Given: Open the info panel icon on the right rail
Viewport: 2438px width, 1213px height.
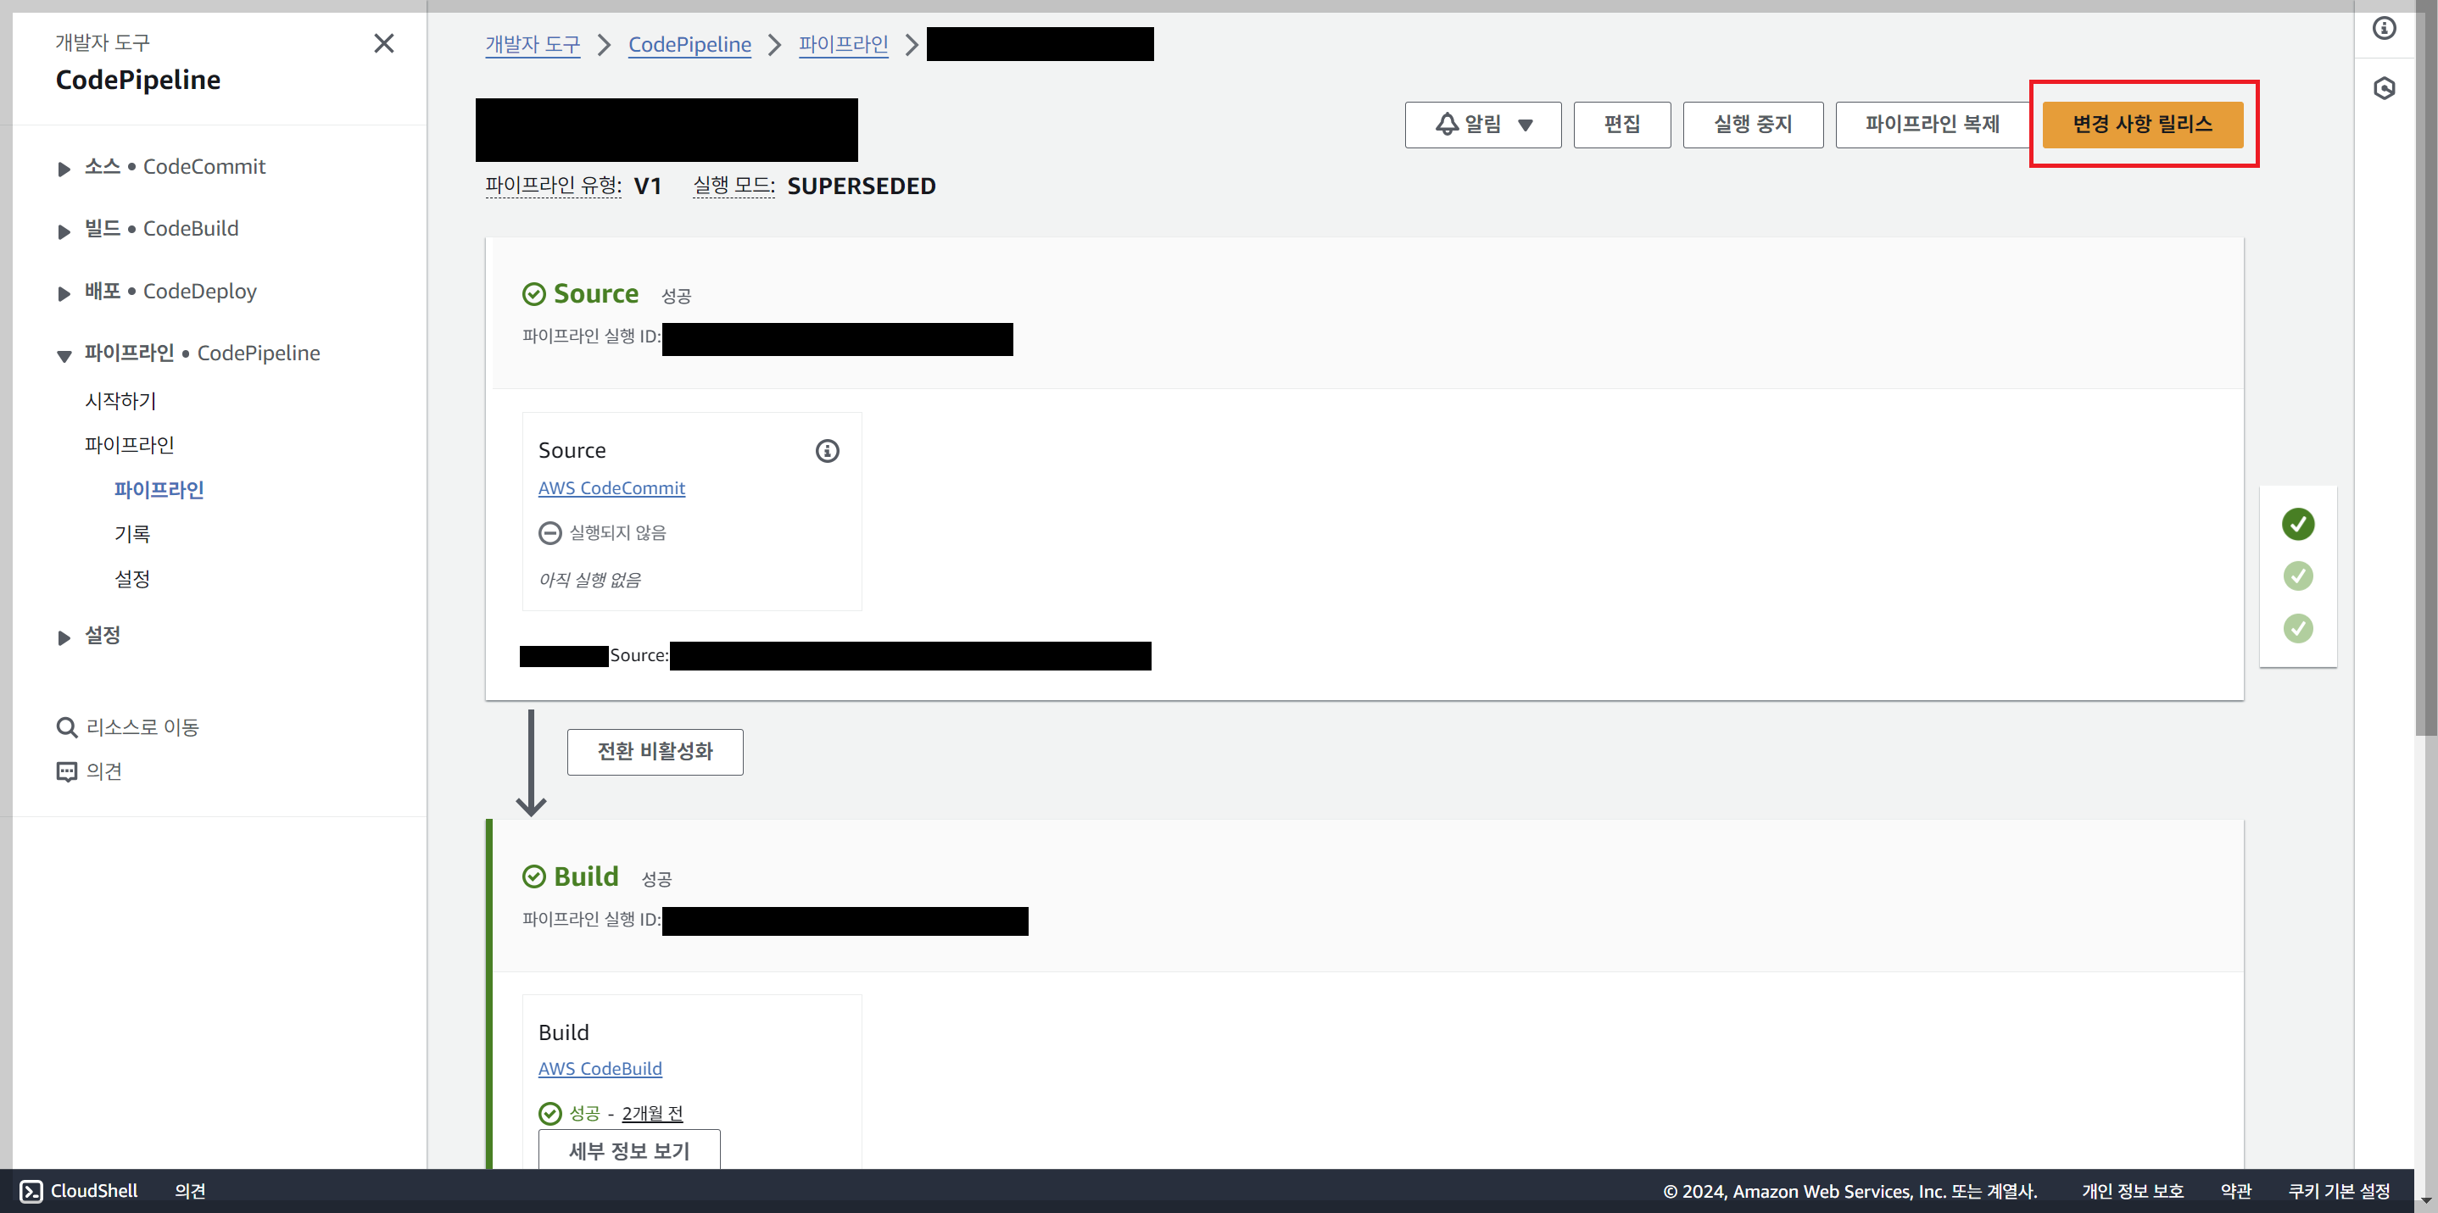Looking at the screenshot, I should (2384, 28).
